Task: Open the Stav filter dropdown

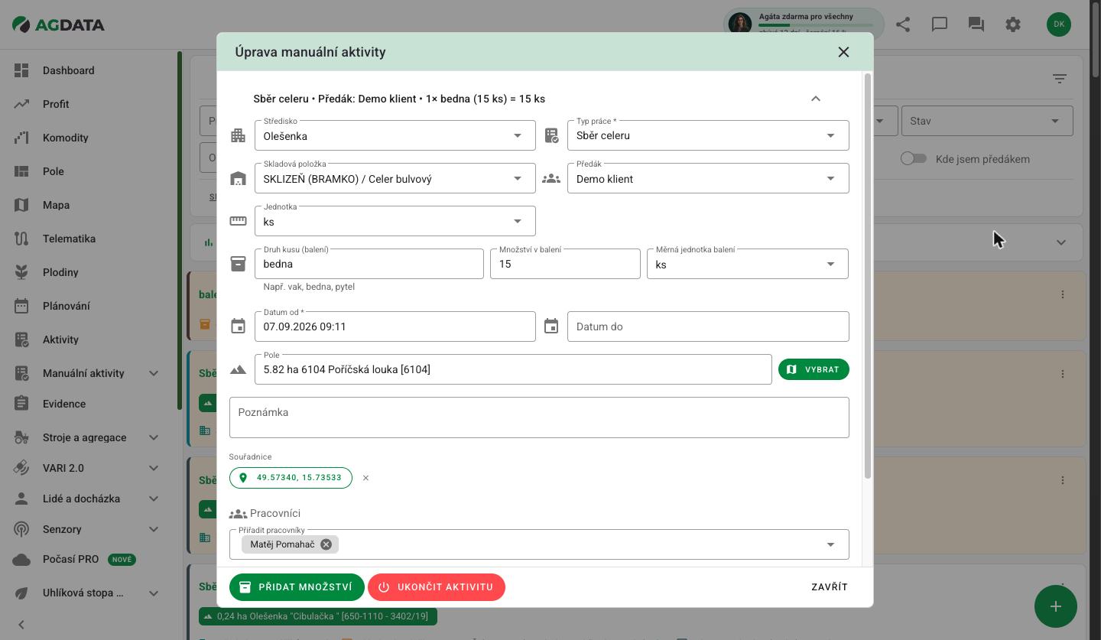Action: (986, 121)
